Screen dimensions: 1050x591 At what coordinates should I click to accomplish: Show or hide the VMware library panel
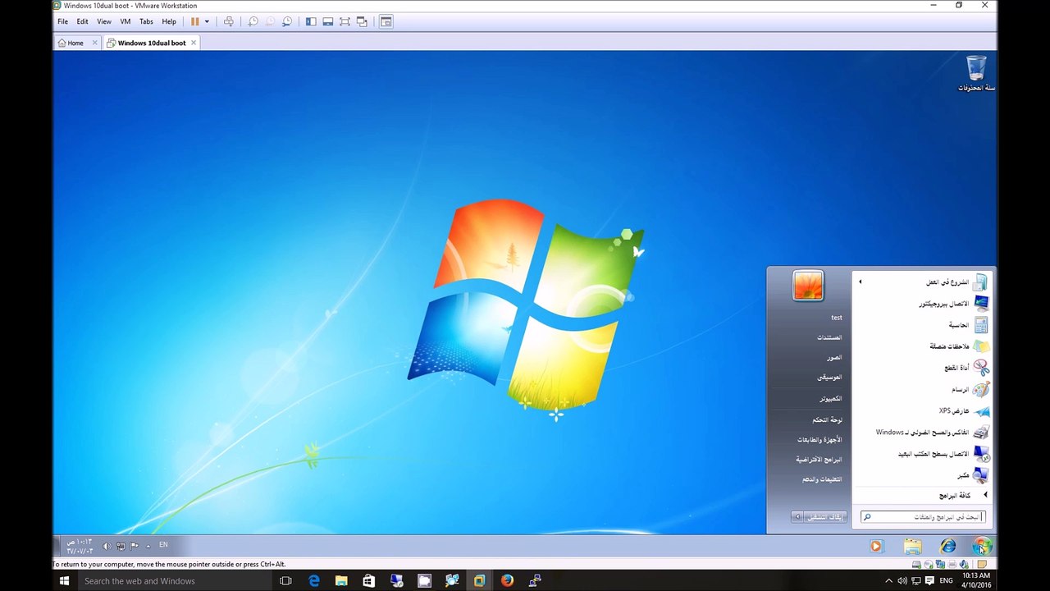click(x=311, y=21)
